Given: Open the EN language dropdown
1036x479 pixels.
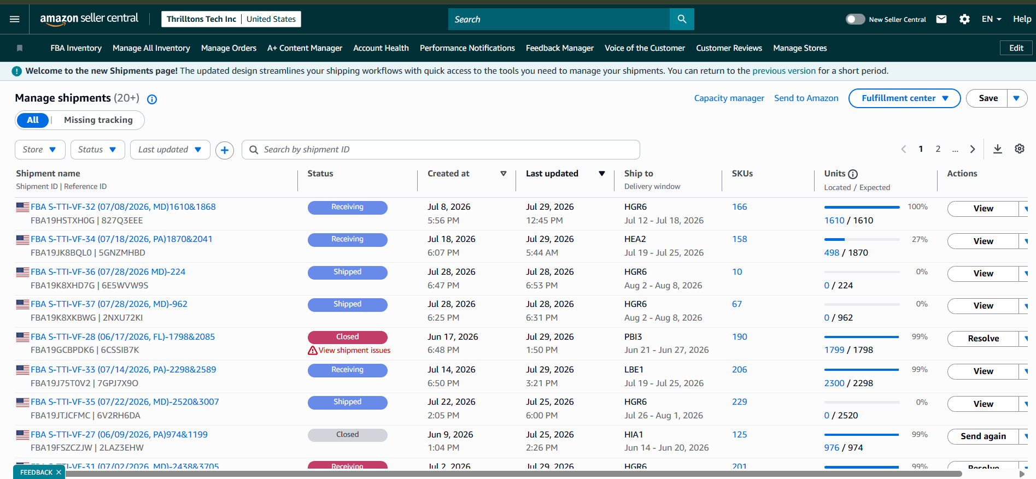Looking at the screenshot, I should [992, 19].
